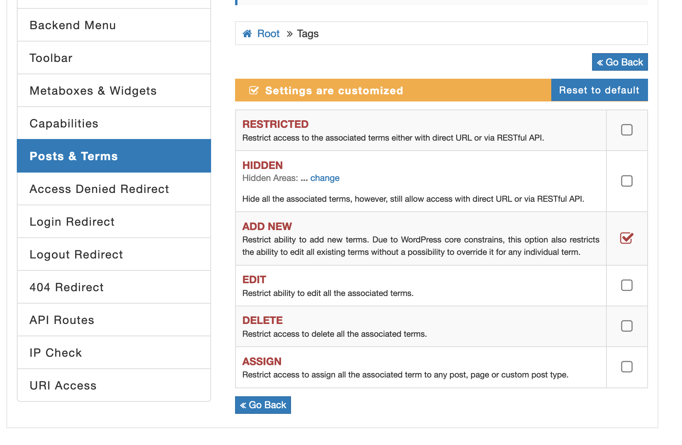Click the home icon in the breadcrumb
The image size is (682, 445).
click(x=247, y=34)
